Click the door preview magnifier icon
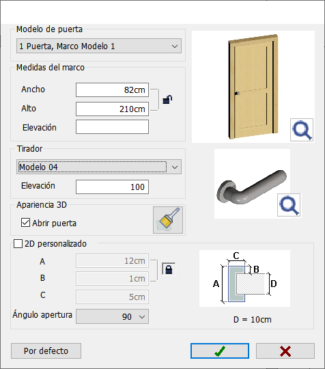The height and width of the screenshot is (369, 325). click(x=302, y=130)
